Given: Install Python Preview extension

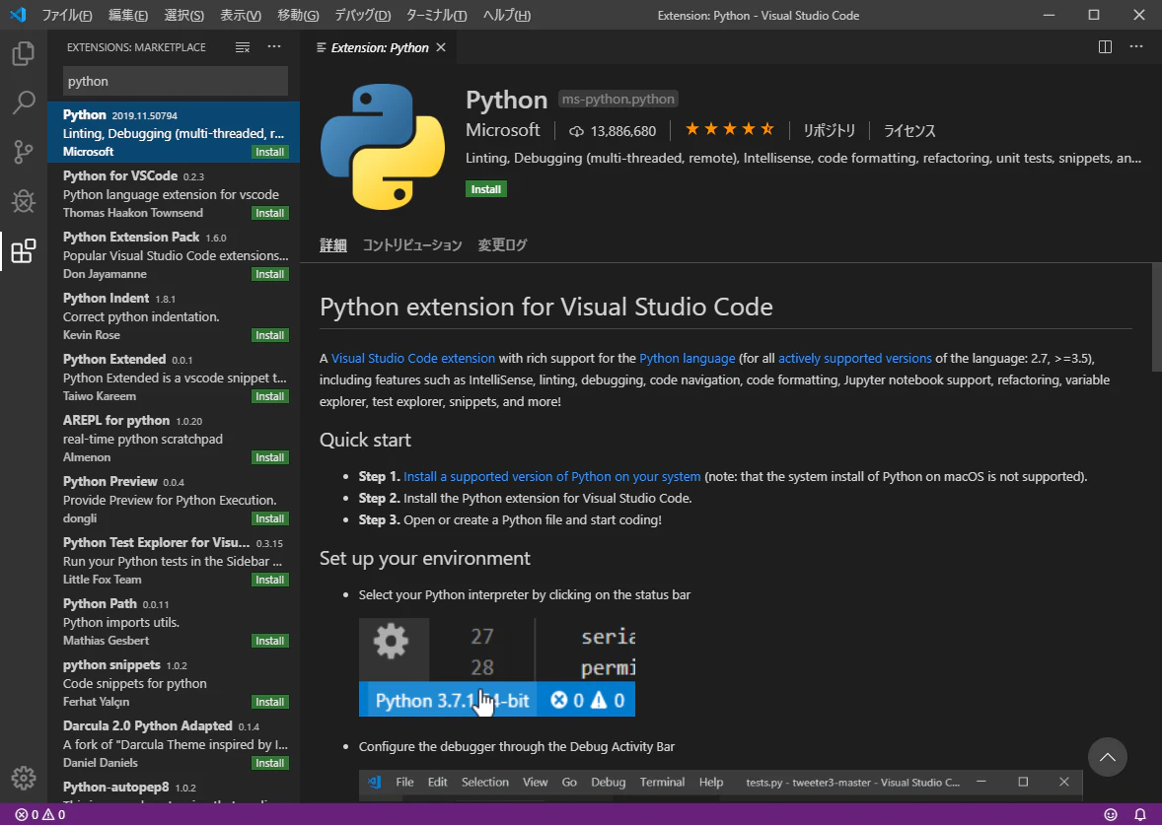Looking at the screenshot, I should 269,518.
